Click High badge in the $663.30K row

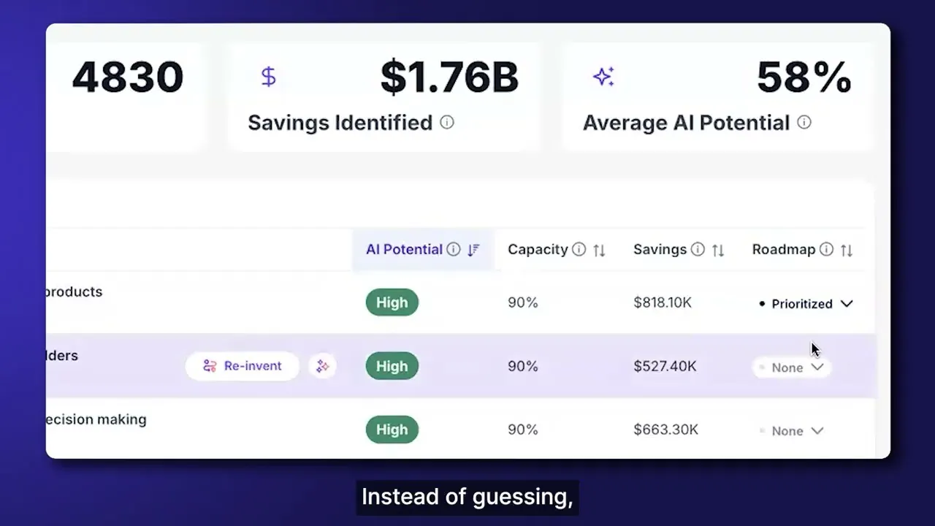point(392,430)
